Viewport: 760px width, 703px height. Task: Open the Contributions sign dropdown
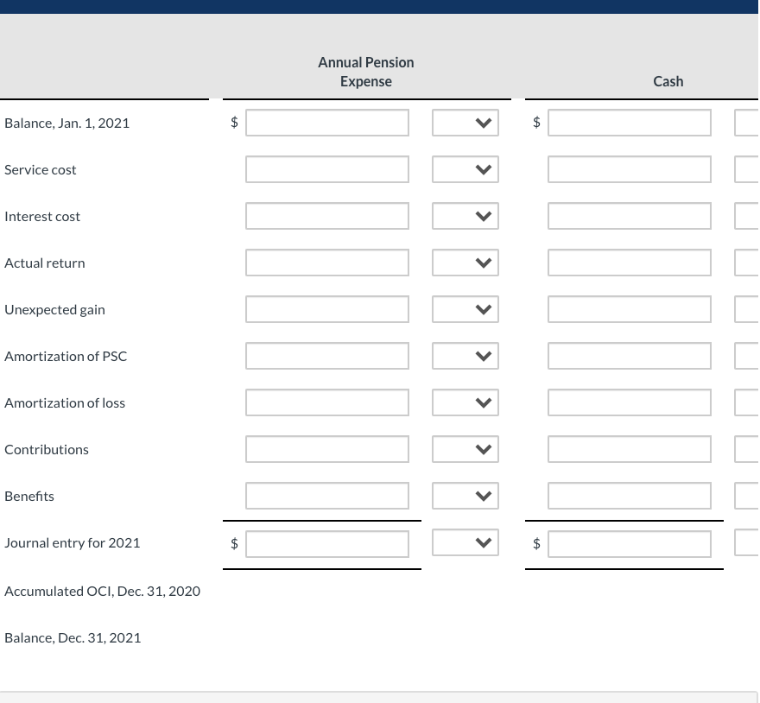pos(465,448)
